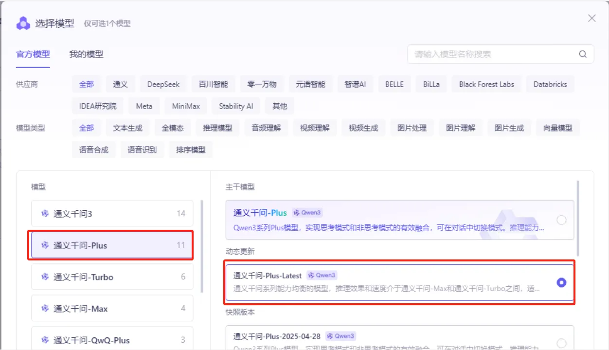609x350 pixels.
Task: Open the 通义千问-Max model group
Action: coord(112,309)
